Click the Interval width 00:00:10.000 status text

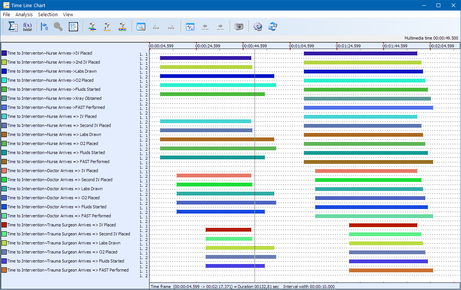coord(309,287)
